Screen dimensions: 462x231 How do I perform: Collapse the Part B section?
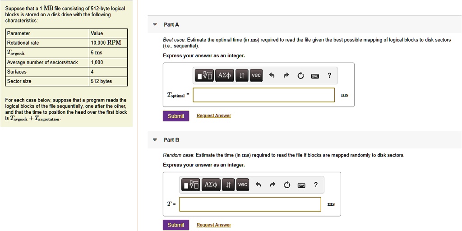155,140
